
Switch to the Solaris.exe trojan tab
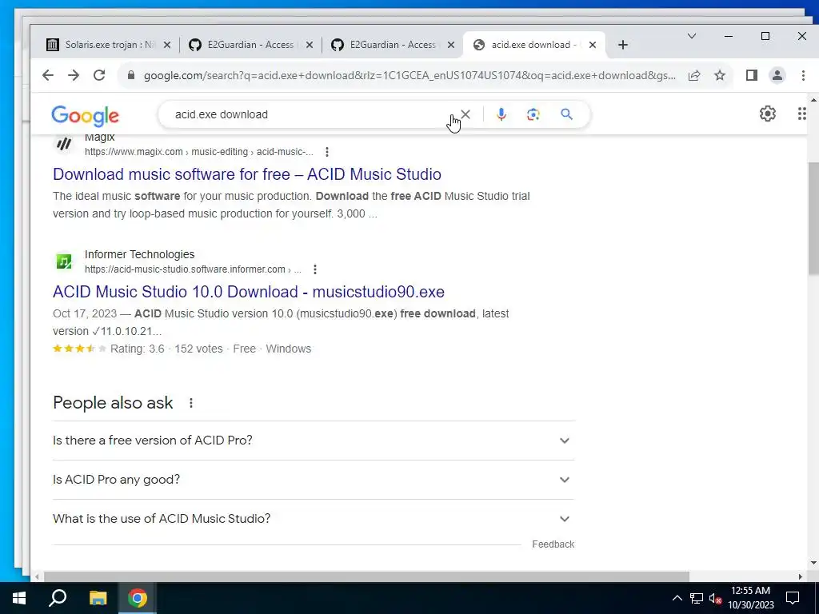coord(108,45)
